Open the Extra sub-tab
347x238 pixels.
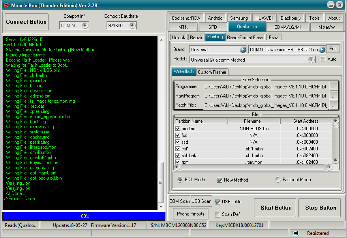pos(274,37)
